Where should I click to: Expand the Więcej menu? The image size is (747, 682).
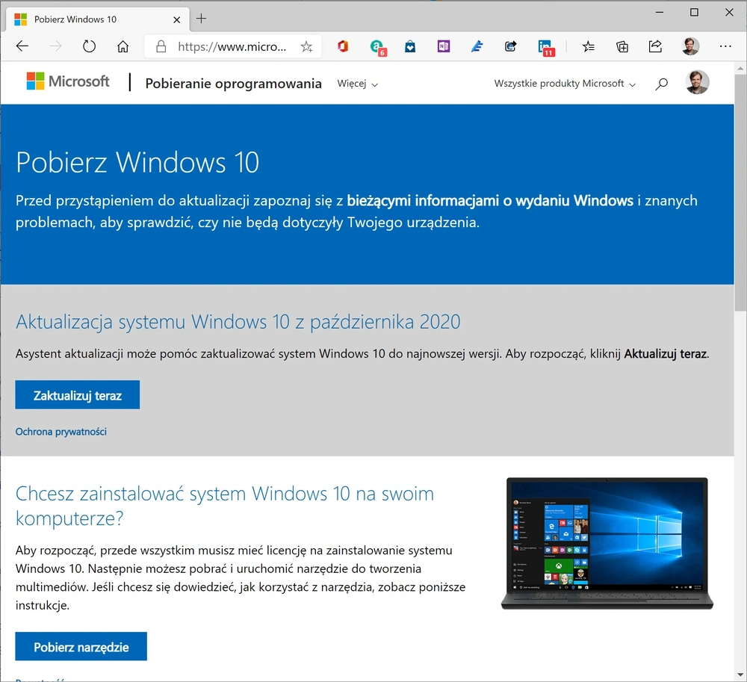pyautogui.click(x=357, y=84)
